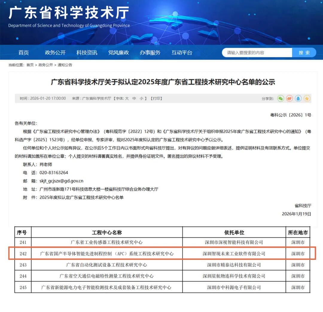
Task: Click the star favorite share icon
Action: point(307,98)
